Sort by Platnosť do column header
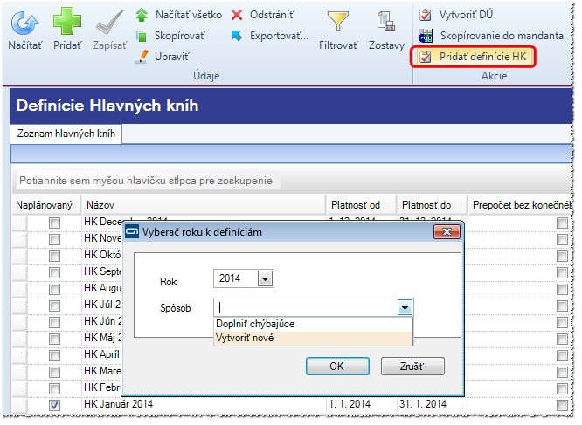This screenshot has height=425, width=582. (x=432, y=205)
